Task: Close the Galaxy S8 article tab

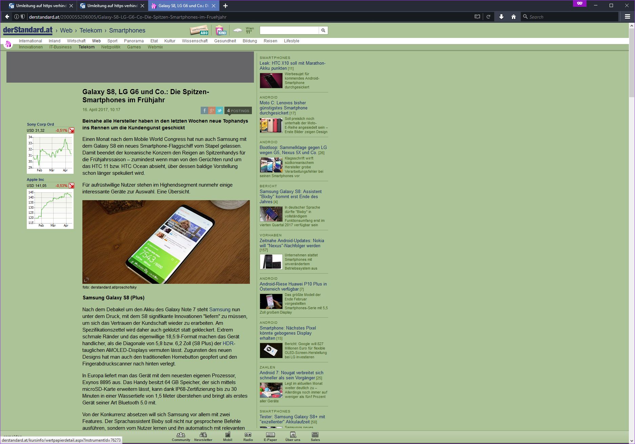Action: pos(214,6)
